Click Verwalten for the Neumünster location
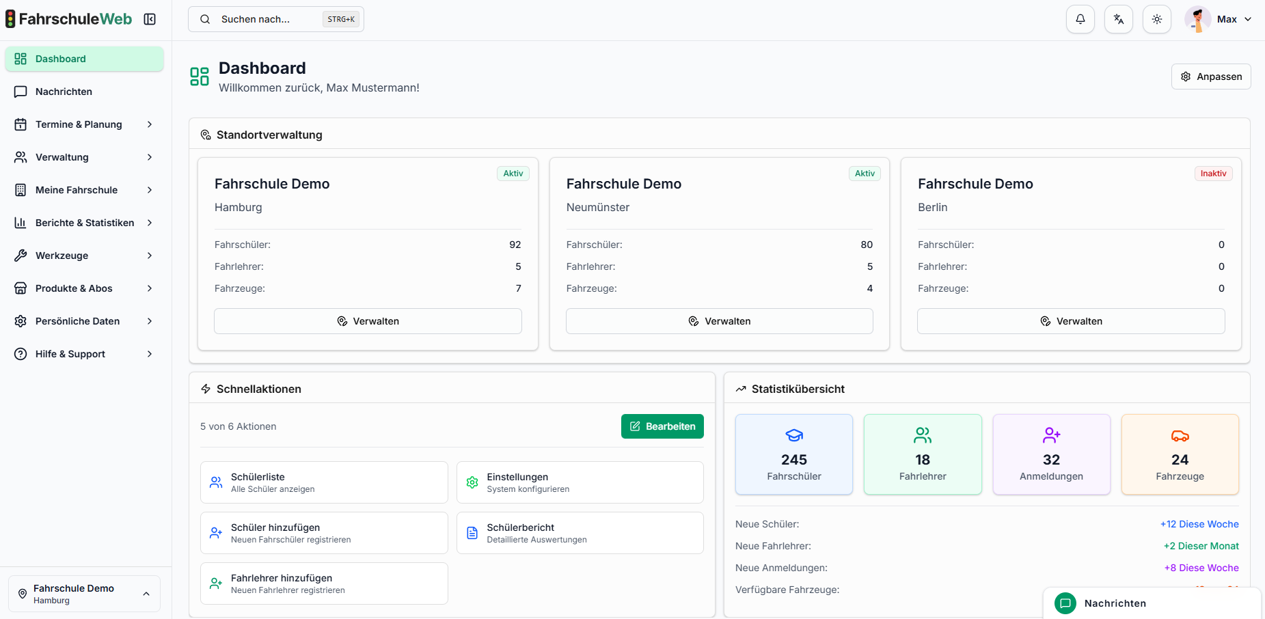The height and width of the screenshot is (619, 1265). [719, 320]
